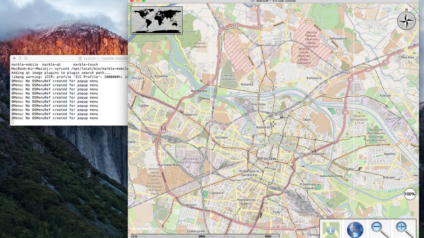Click the 'Popowice' label on map
424x238 pixels.
coord(190,115)
